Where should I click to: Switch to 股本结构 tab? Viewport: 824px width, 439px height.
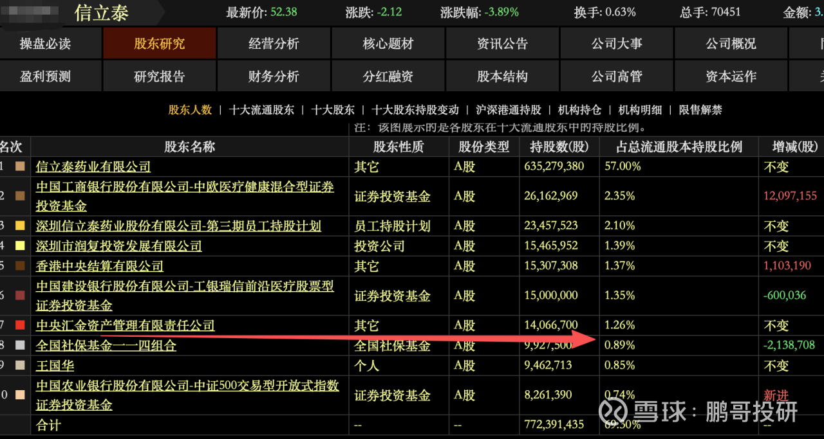click(502, 76)
